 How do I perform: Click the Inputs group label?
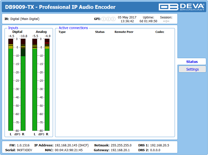click(x=13, y=28)
